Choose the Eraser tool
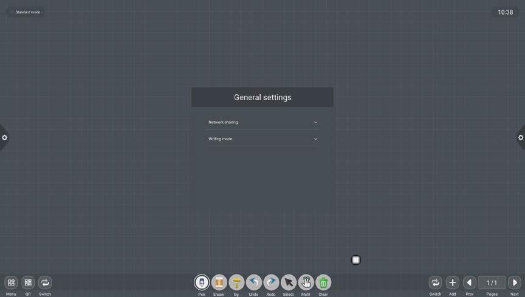Image resolution: width=525 pixels, height=297 pixels. point(219,282)
